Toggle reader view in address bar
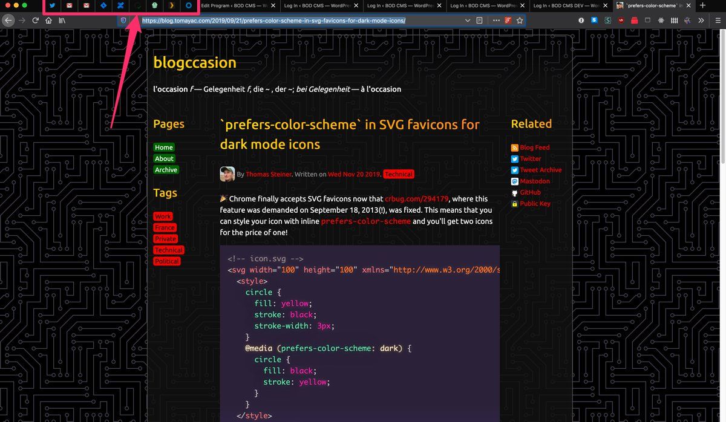Image resolution: width=726 pixels, height=422 pixels. [479, 20]
